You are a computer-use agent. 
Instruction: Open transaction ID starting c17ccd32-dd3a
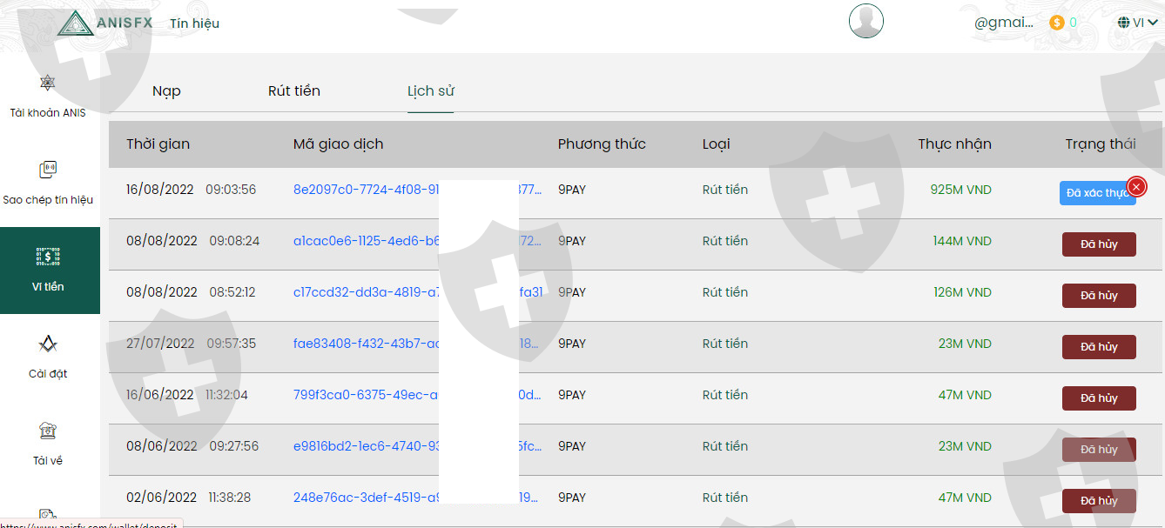(418, 292)
